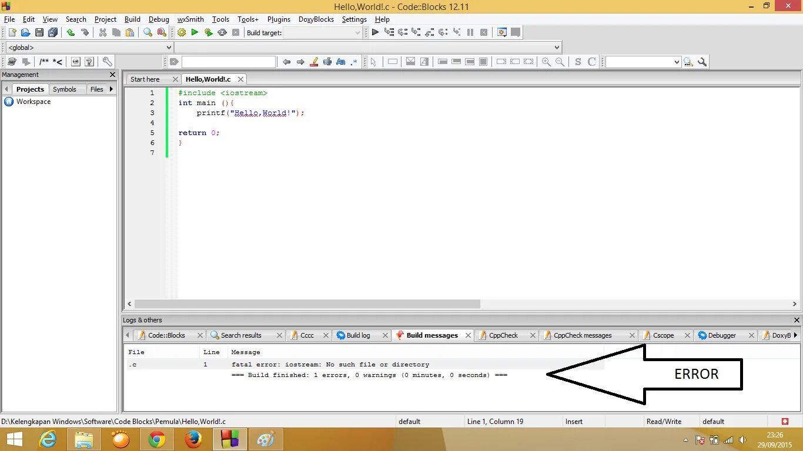Zoom out on Nassi diagram

(560, 62)
